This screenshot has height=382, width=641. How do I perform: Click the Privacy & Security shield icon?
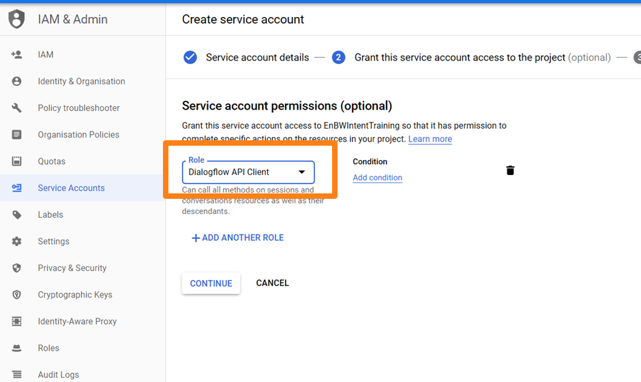pos(17,268)
